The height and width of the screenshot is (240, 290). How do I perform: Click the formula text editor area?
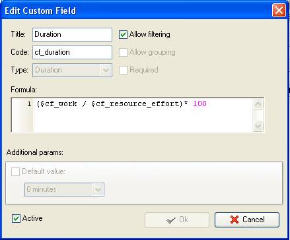pyautogui.click(x=143, y=115)
